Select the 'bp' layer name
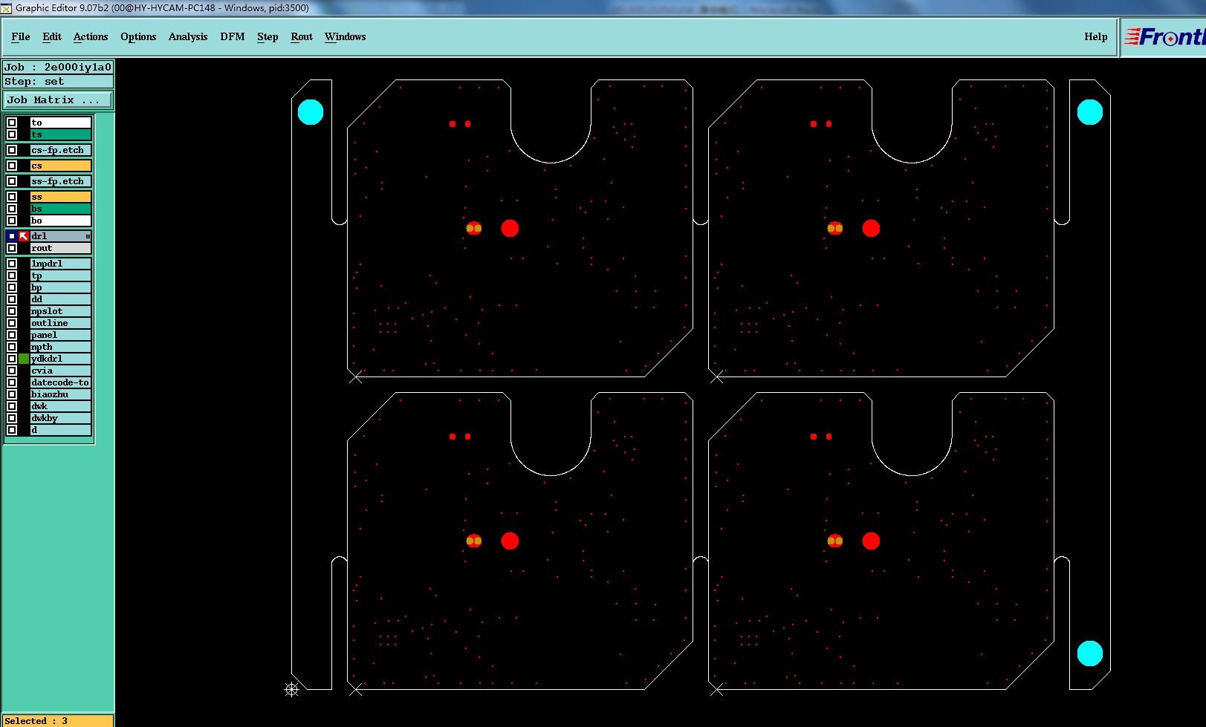The height and width of the screenshot is (727, 1206). (x=61, y=287)
